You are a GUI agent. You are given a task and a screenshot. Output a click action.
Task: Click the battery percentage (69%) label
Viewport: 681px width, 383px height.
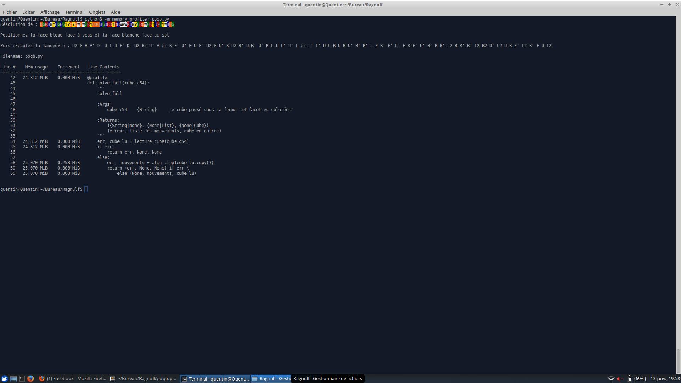[640, 378]
